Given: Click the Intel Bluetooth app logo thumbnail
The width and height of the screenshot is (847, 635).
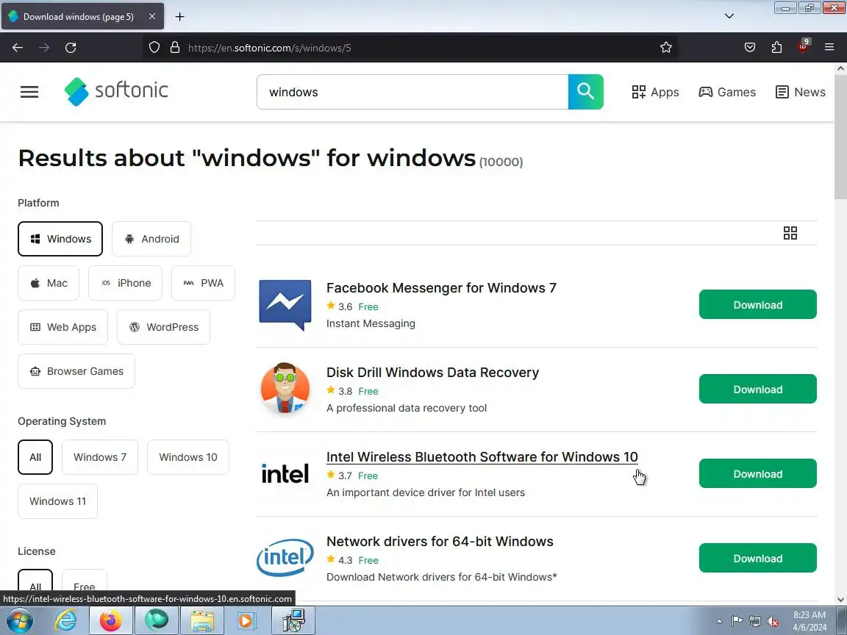Looking at the screenshot, I should 285,473.
